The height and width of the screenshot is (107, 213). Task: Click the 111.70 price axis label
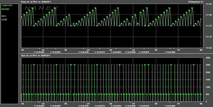coord(208,37)
